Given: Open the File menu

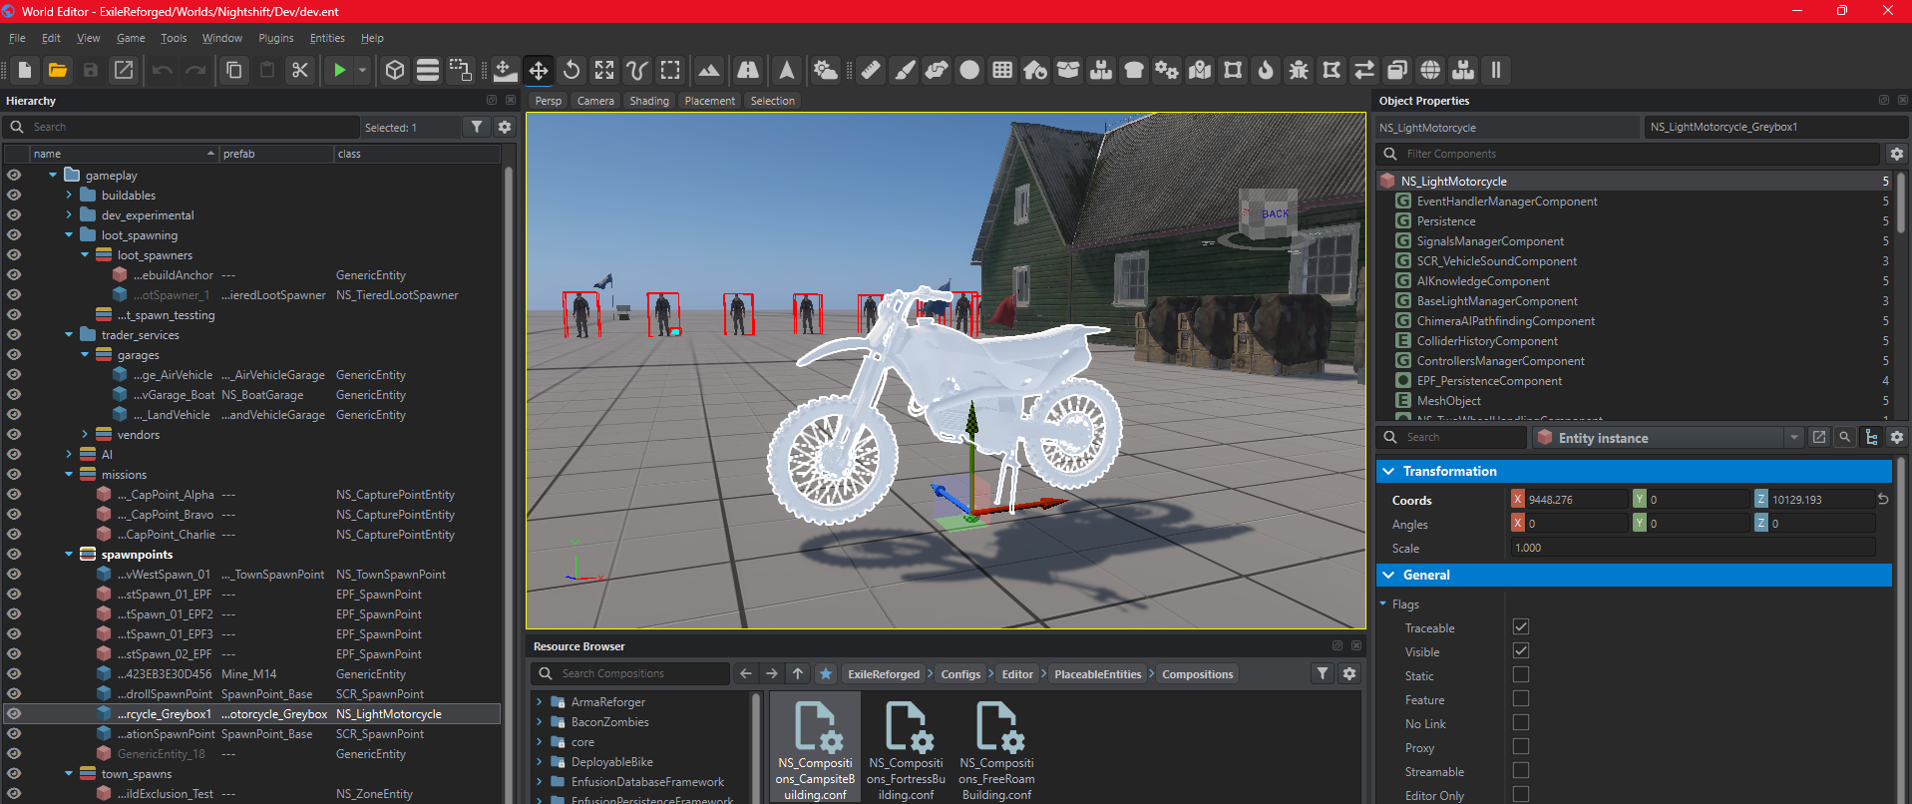Looking at the screenshot, I should click(17, 38).
